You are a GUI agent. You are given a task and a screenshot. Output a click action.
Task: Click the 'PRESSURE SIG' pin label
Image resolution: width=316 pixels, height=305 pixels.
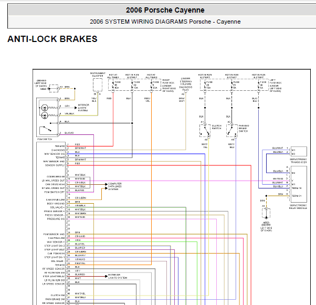(56, 219)
